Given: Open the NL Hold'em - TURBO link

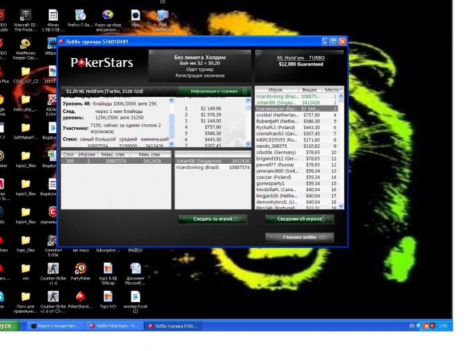Looking at the screenshot, I should tap(301, 58).
